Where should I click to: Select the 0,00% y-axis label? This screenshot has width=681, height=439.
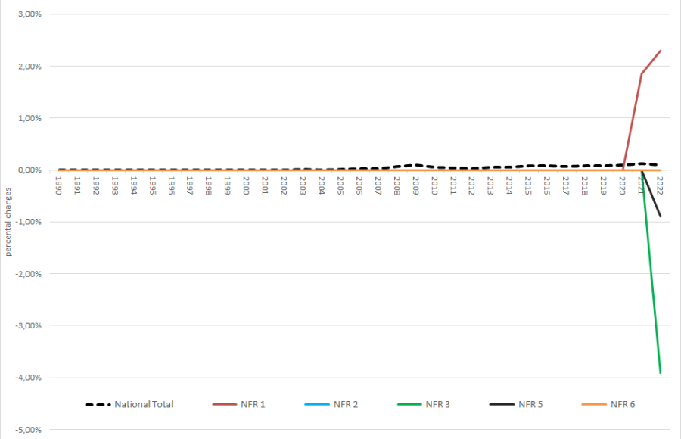pos(27,170)
